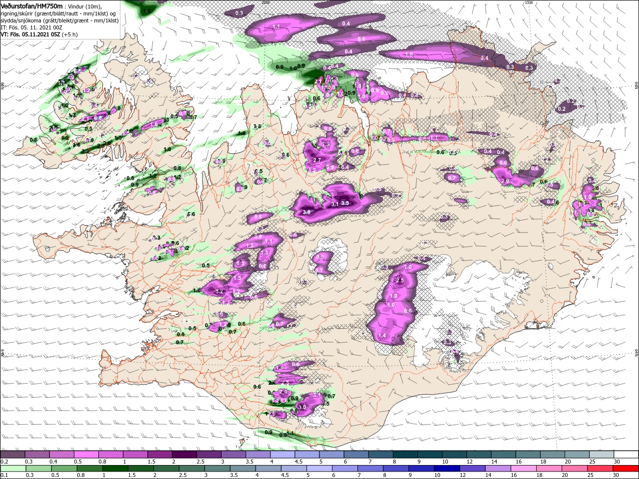
Task: Select the 'VT: Fös. 05.11.2021 05Z' valid time line
Action: [x=30, y=35]
